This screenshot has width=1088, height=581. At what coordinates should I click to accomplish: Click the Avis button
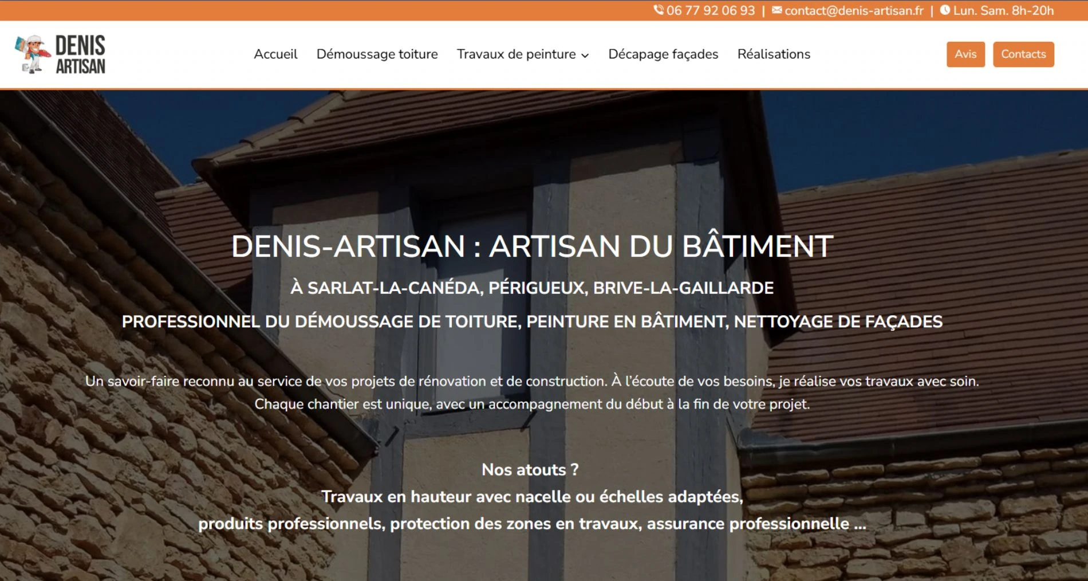click(x=965, y=54)
